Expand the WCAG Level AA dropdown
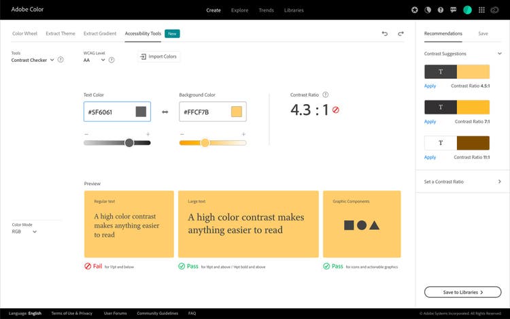The image size is (510, 319). (94, 60)
